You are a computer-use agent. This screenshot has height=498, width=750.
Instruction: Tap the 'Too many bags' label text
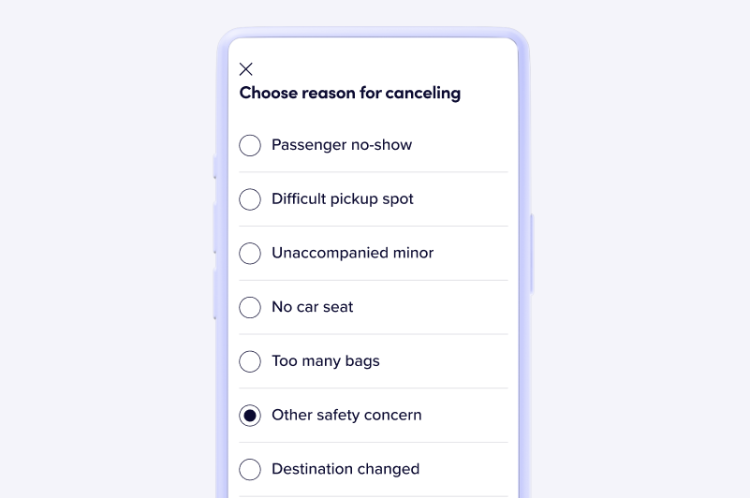pos(326,361)
